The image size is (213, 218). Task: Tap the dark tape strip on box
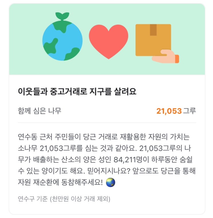point(153,30)
